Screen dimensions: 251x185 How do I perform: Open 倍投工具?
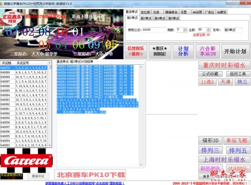click(238, 74)
